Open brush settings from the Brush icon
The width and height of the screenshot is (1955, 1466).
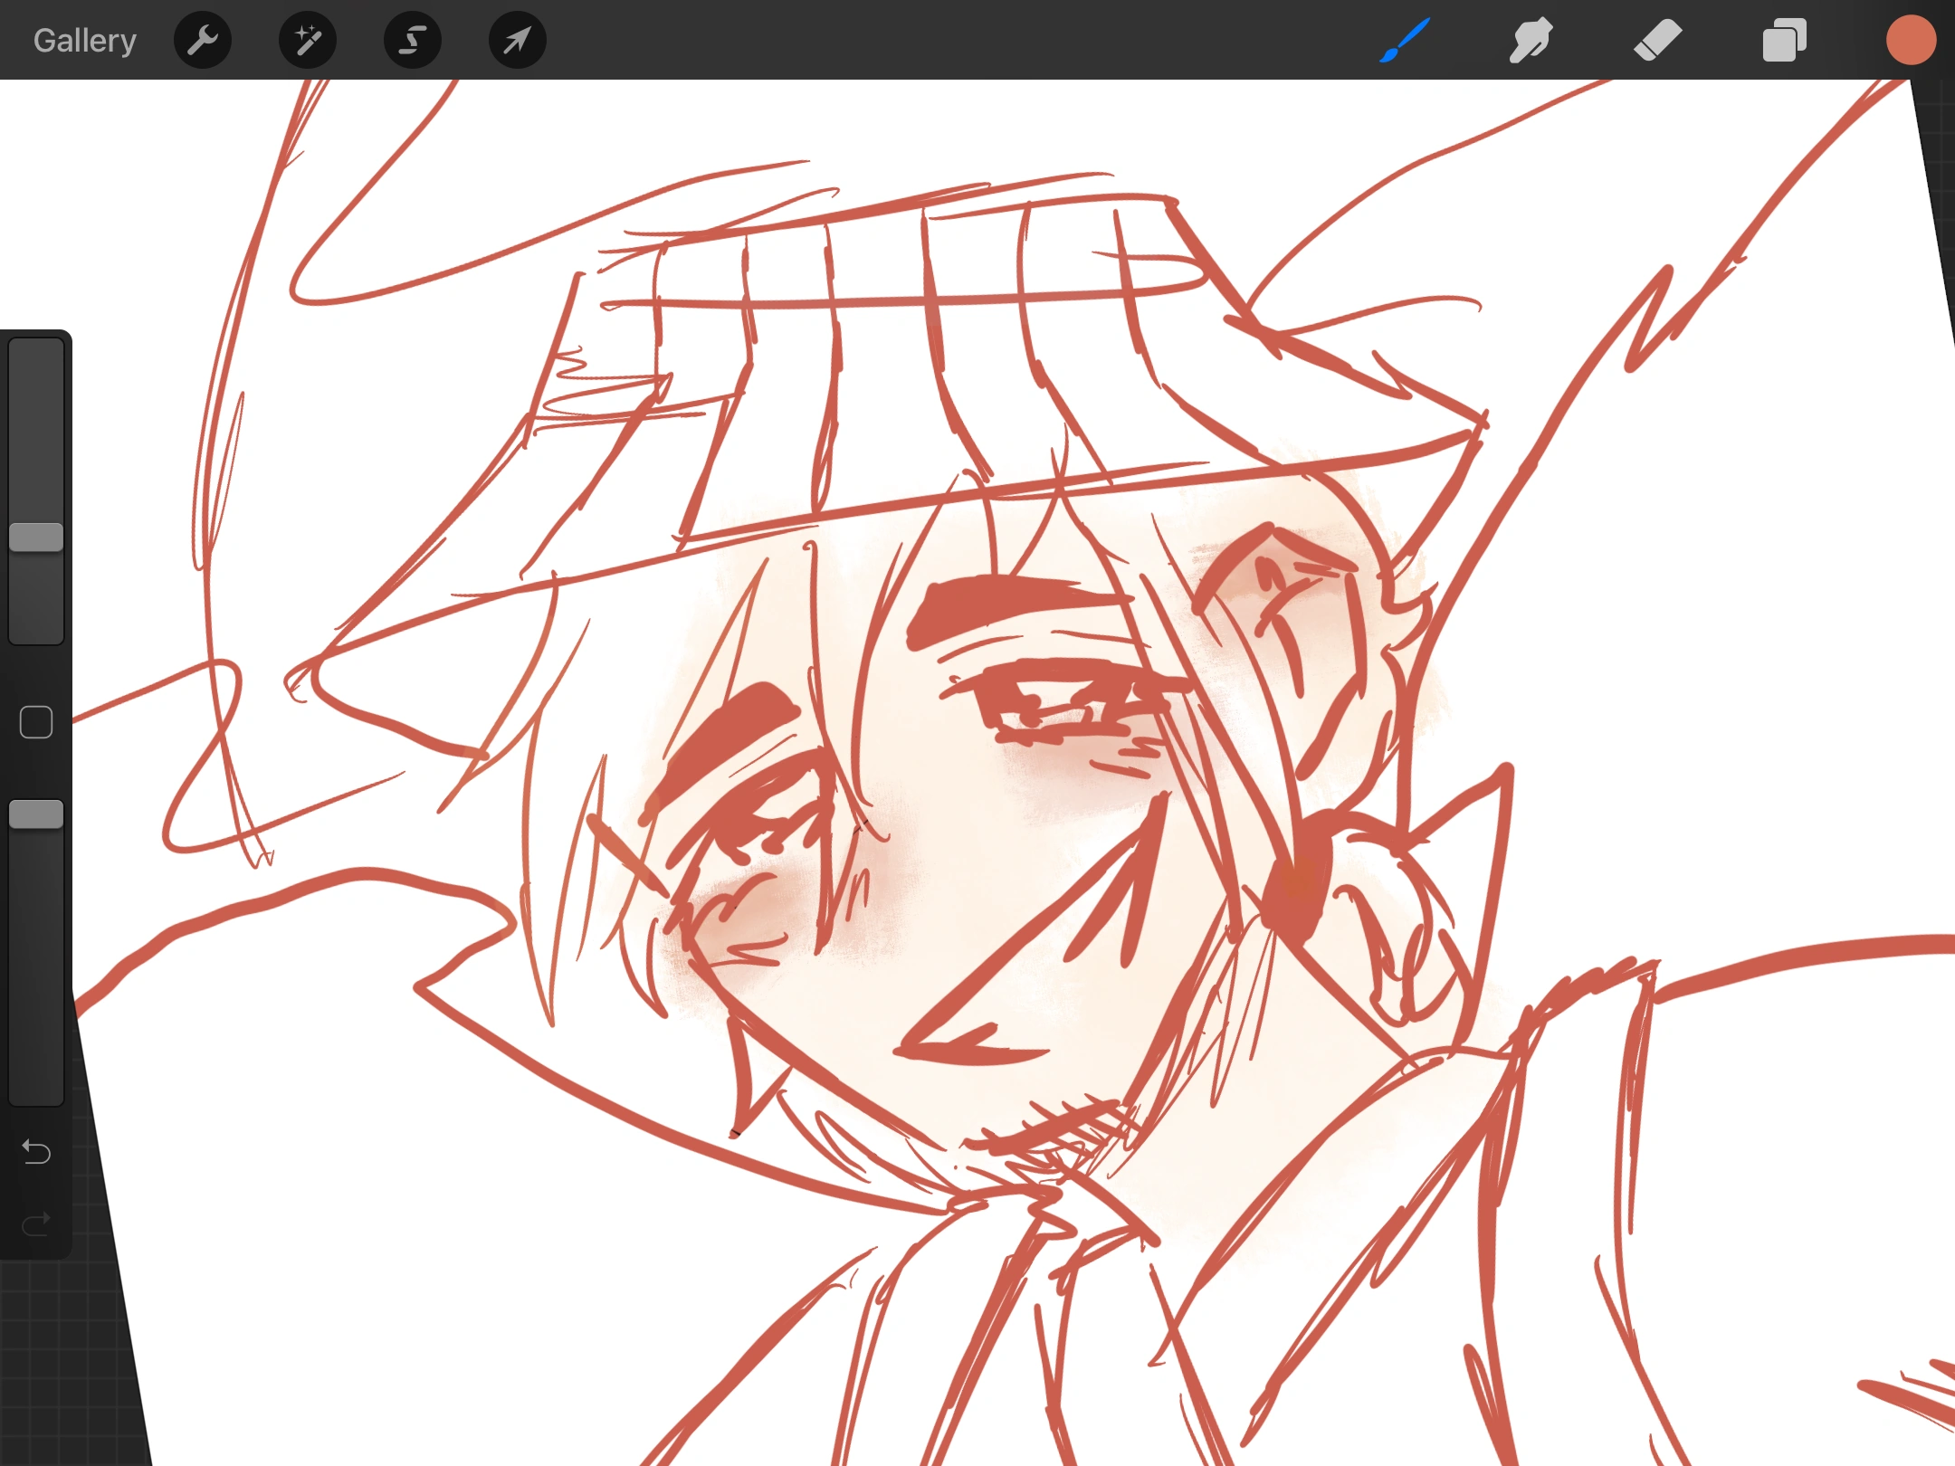click(1404, 40)
